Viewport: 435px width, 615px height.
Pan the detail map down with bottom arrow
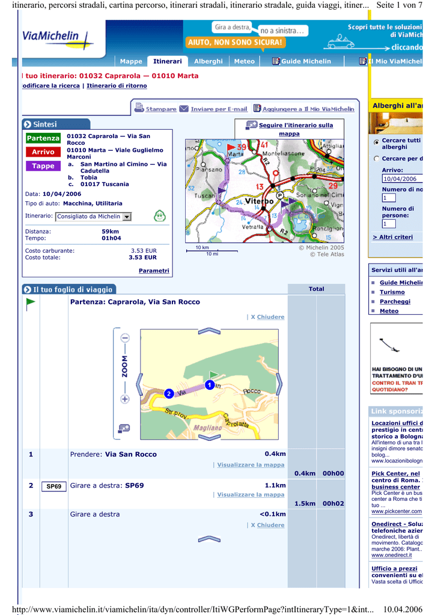pyautogui.click(x=210, y=437)
